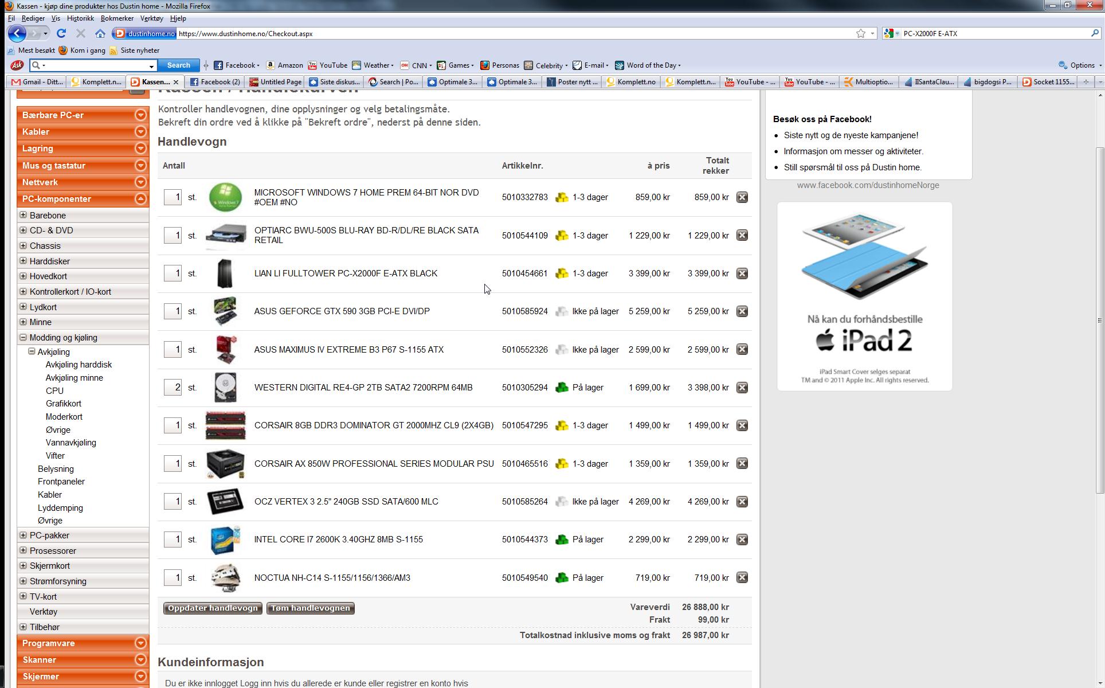Image resolution: width=1105 pixels, height=688 pixels.
Task: Reload the page with the refresh icon
Action: tap(61, 33)
